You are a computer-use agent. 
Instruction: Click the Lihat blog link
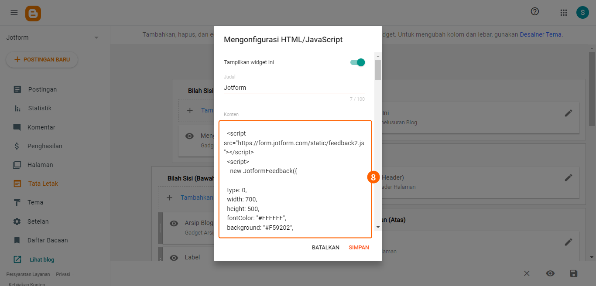[42, 259]
